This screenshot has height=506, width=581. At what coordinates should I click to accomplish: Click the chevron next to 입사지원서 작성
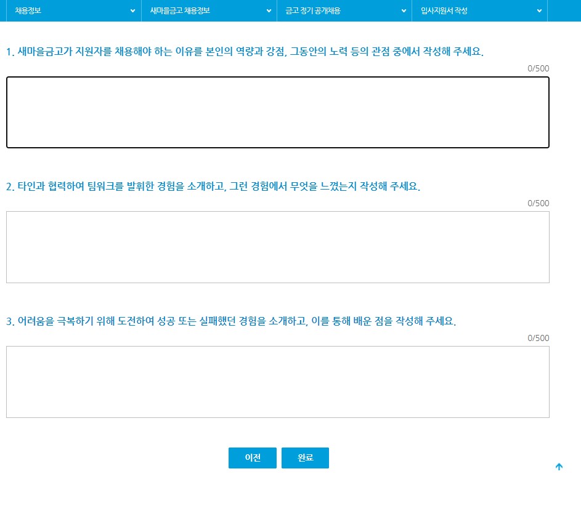coord(539,11)
